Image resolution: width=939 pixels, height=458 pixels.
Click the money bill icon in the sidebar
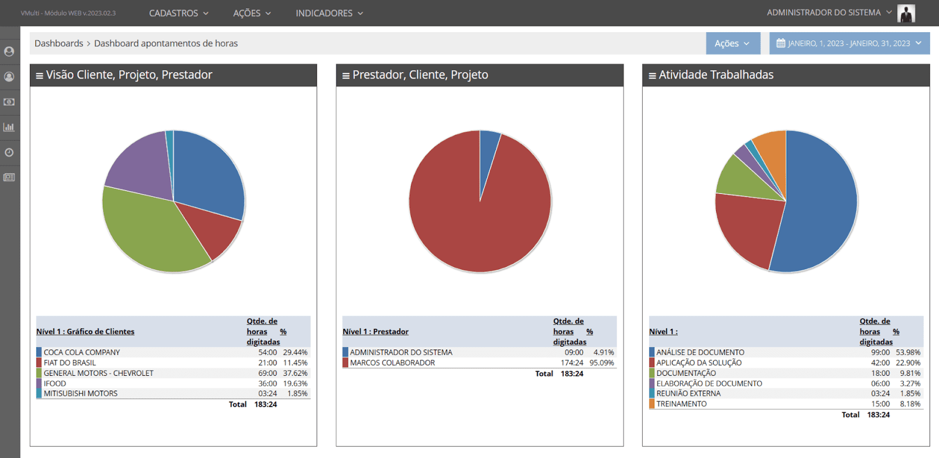pyautogui.click(x=9, y=102)
